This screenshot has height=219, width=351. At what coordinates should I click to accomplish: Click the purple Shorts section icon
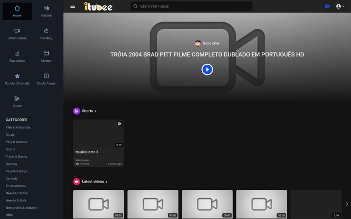pos(77,111)
